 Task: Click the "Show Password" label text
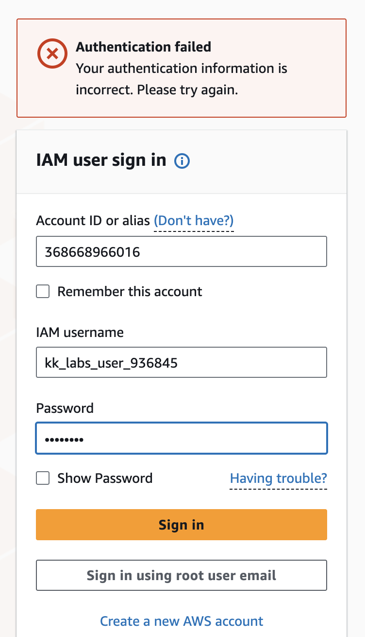click(105, 478)
